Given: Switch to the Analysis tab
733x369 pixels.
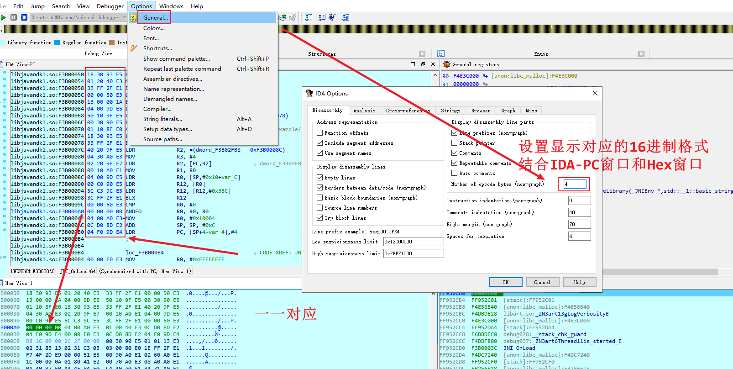Looking at the screenshot, I should tap(364, 111).
